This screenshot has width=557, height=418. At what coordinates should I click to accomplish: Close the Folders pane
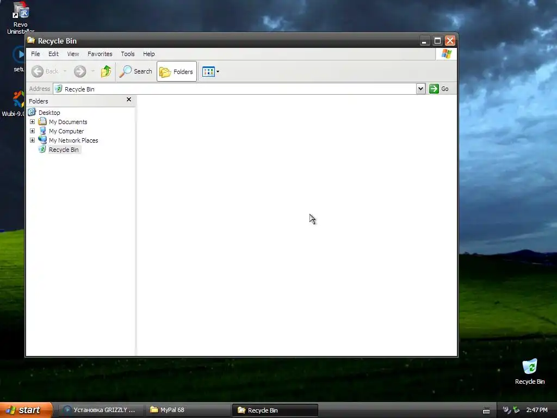tap(129, 100)
